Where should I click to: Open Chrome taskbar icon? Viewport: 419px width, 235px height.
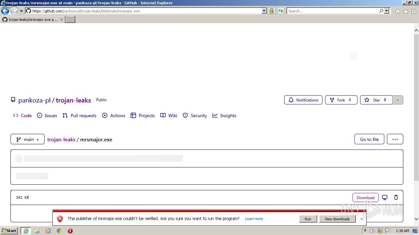tap(59, 231)
